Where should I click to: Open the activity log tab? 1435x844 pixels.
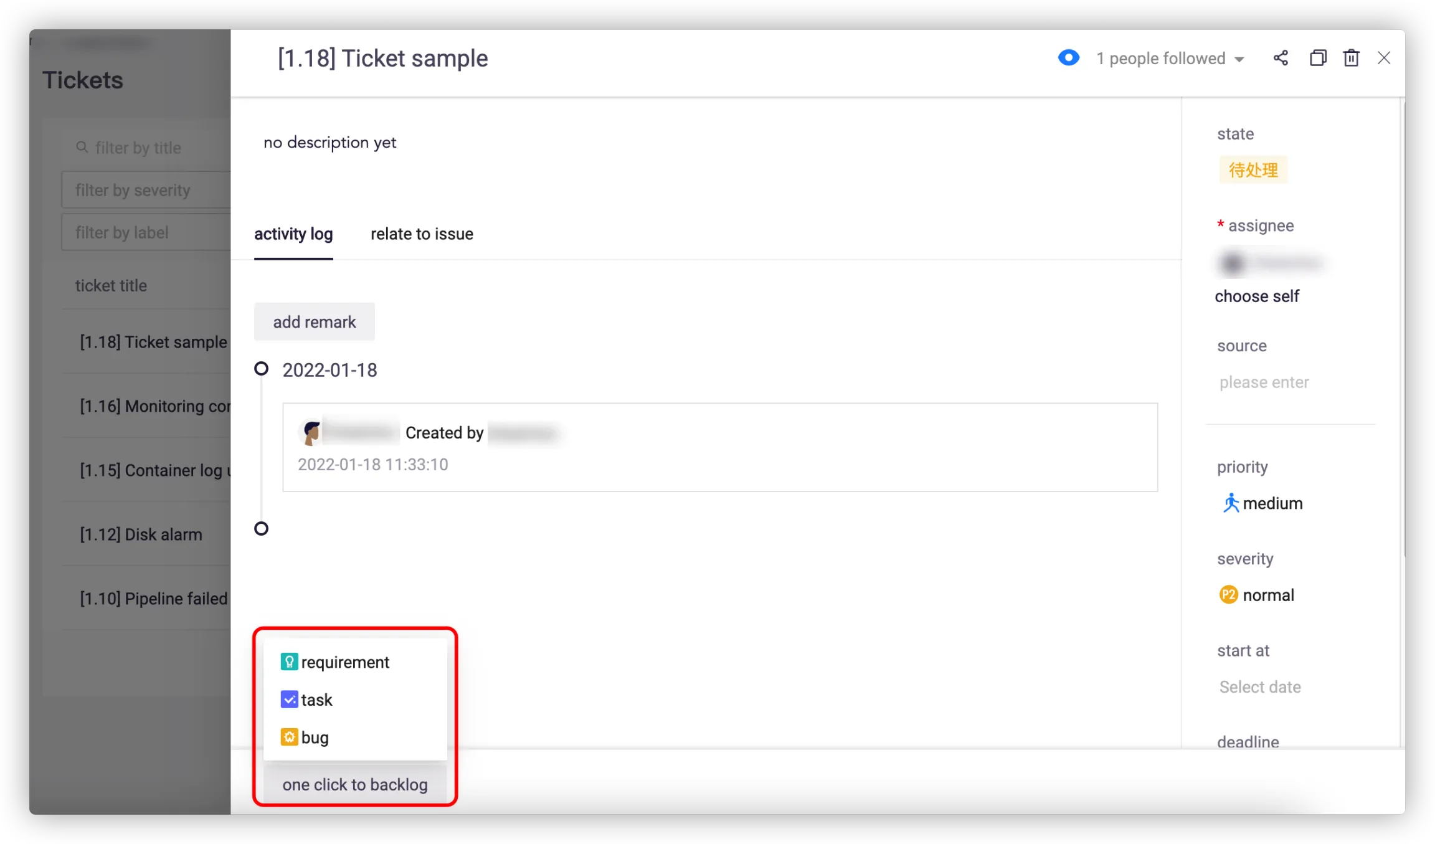[293, 234]
